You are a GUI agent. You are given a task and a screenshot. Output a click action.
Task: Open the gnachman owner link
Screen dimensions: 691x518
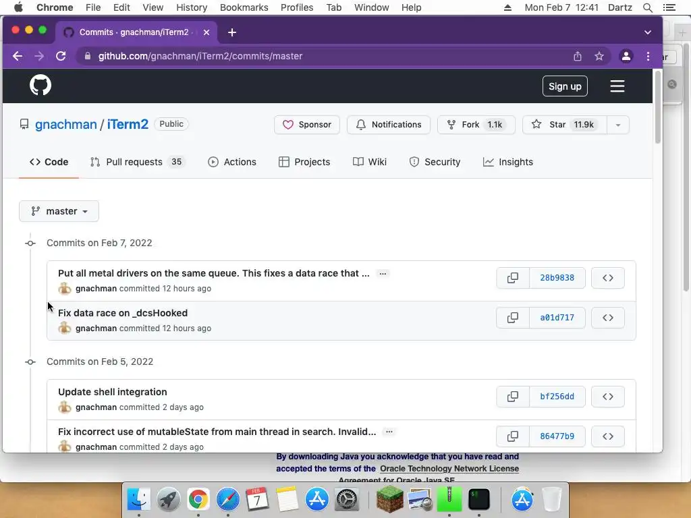(x=65, y=124)
